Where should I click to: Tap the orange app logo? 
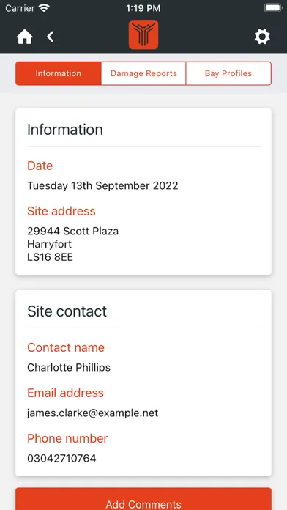pos(143,34)
